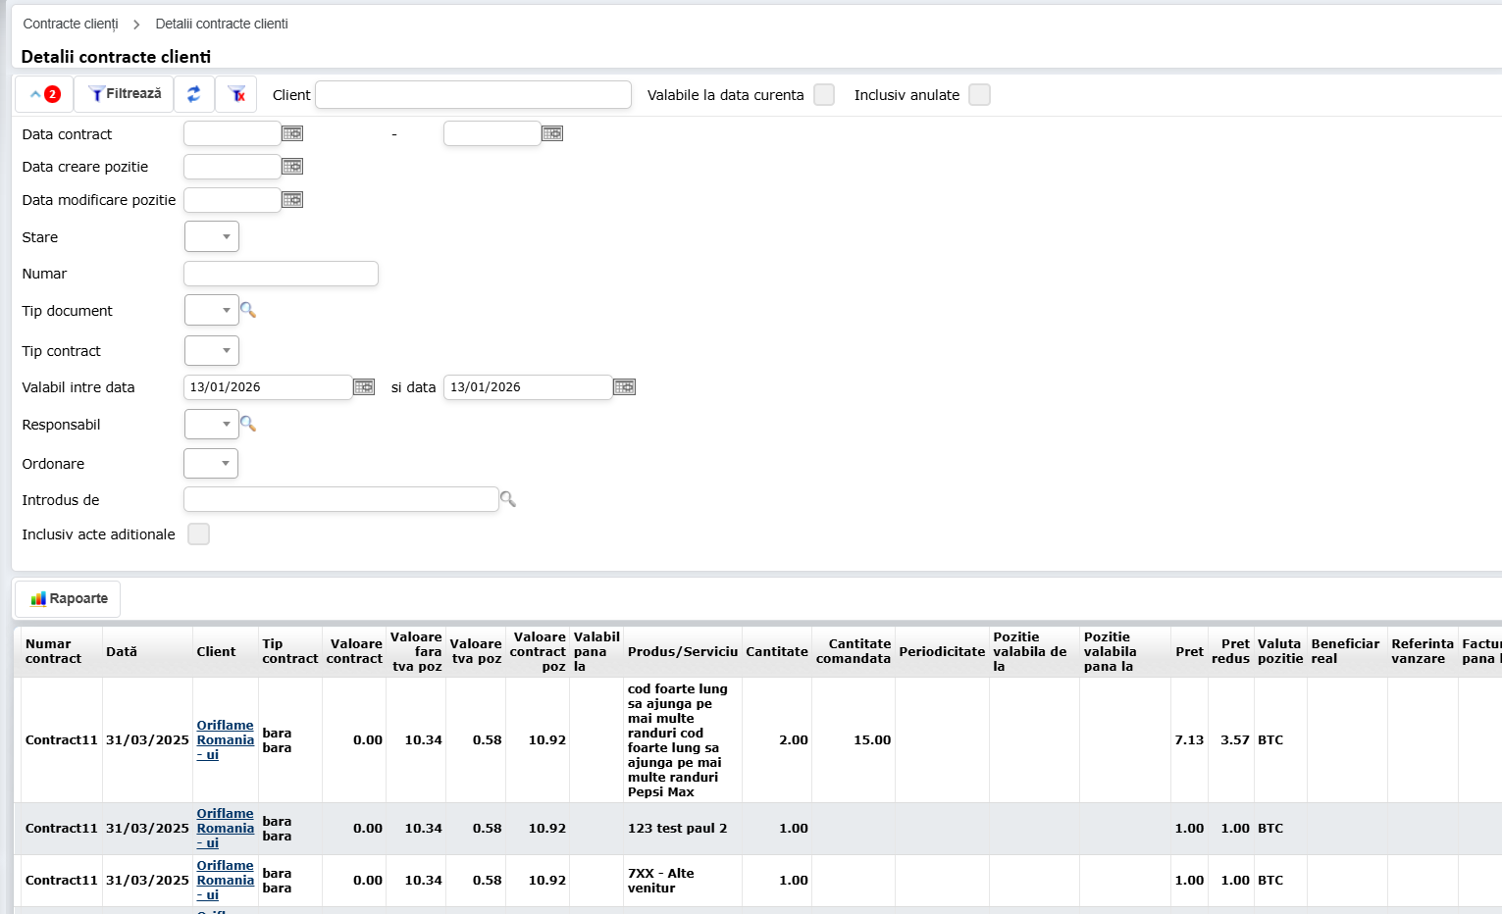Expand the Ordonare dropdown list
The image size is (1502, 914).
(x=211, y=463)
